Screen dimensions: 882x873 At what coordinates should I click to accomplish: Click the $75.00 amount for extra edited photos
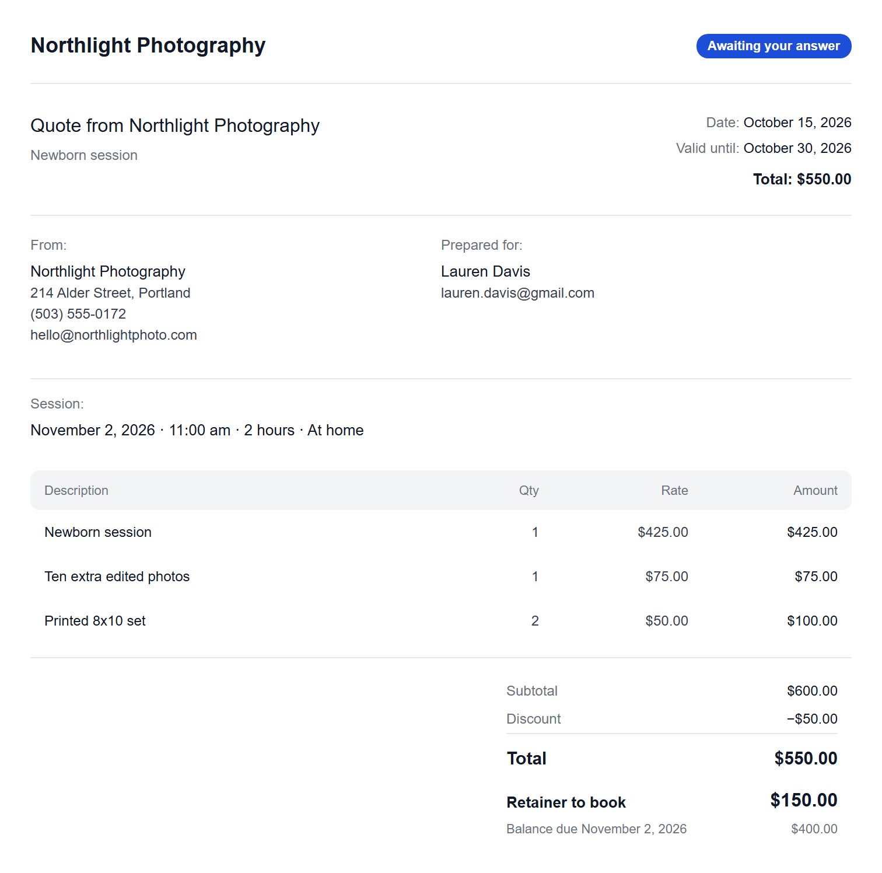[816, 577]
